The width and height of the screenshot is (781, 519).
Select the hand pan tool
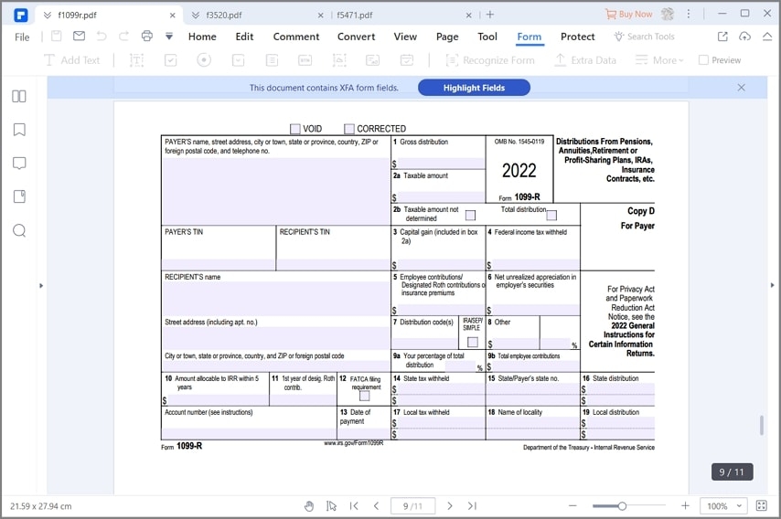pyautogui.click(x=309, y=505)
